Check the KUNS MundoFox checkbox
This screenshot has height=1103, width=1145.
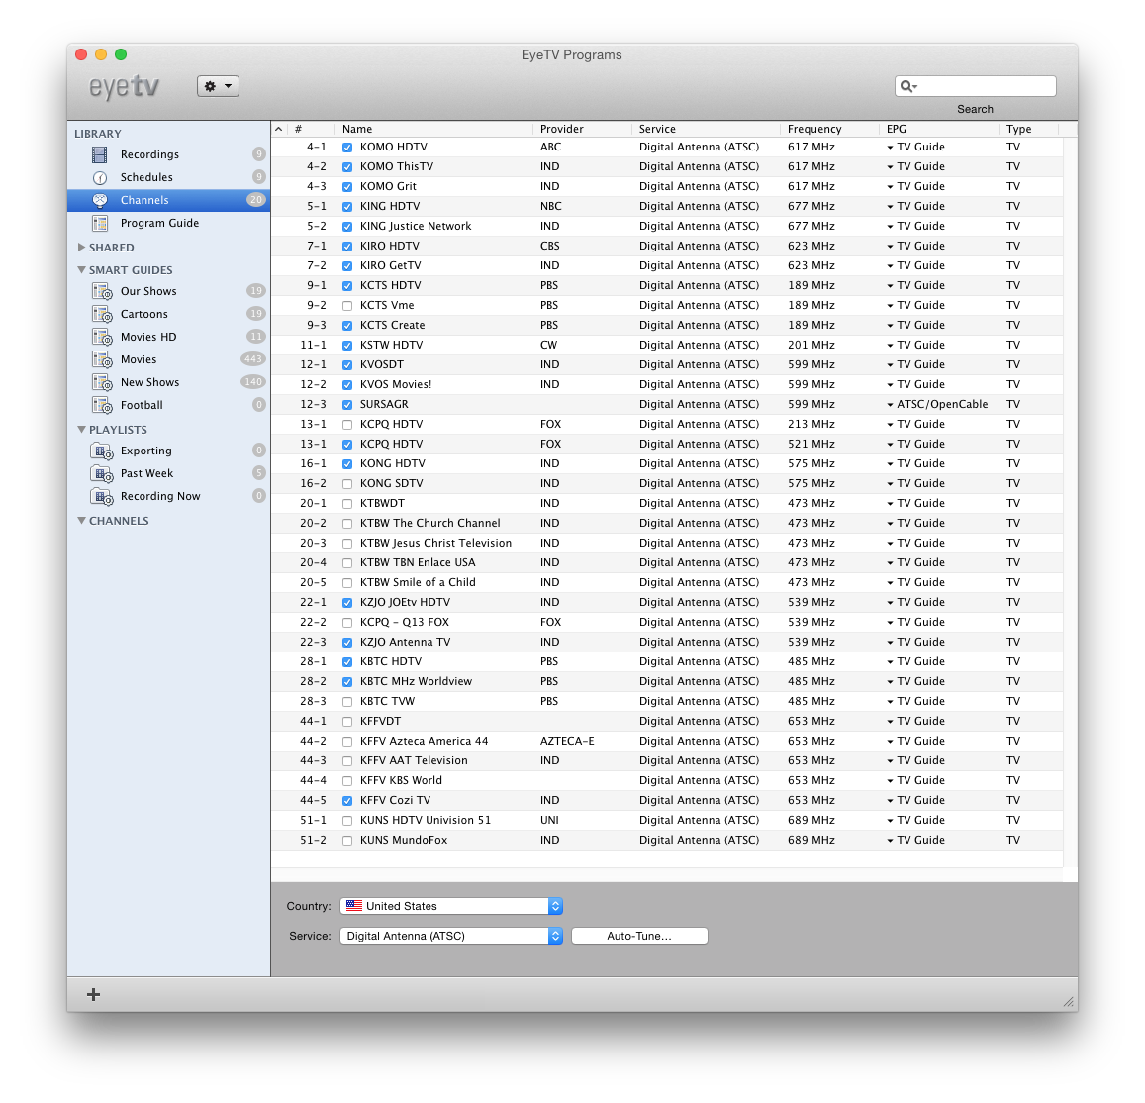click(x=347, y=840)
